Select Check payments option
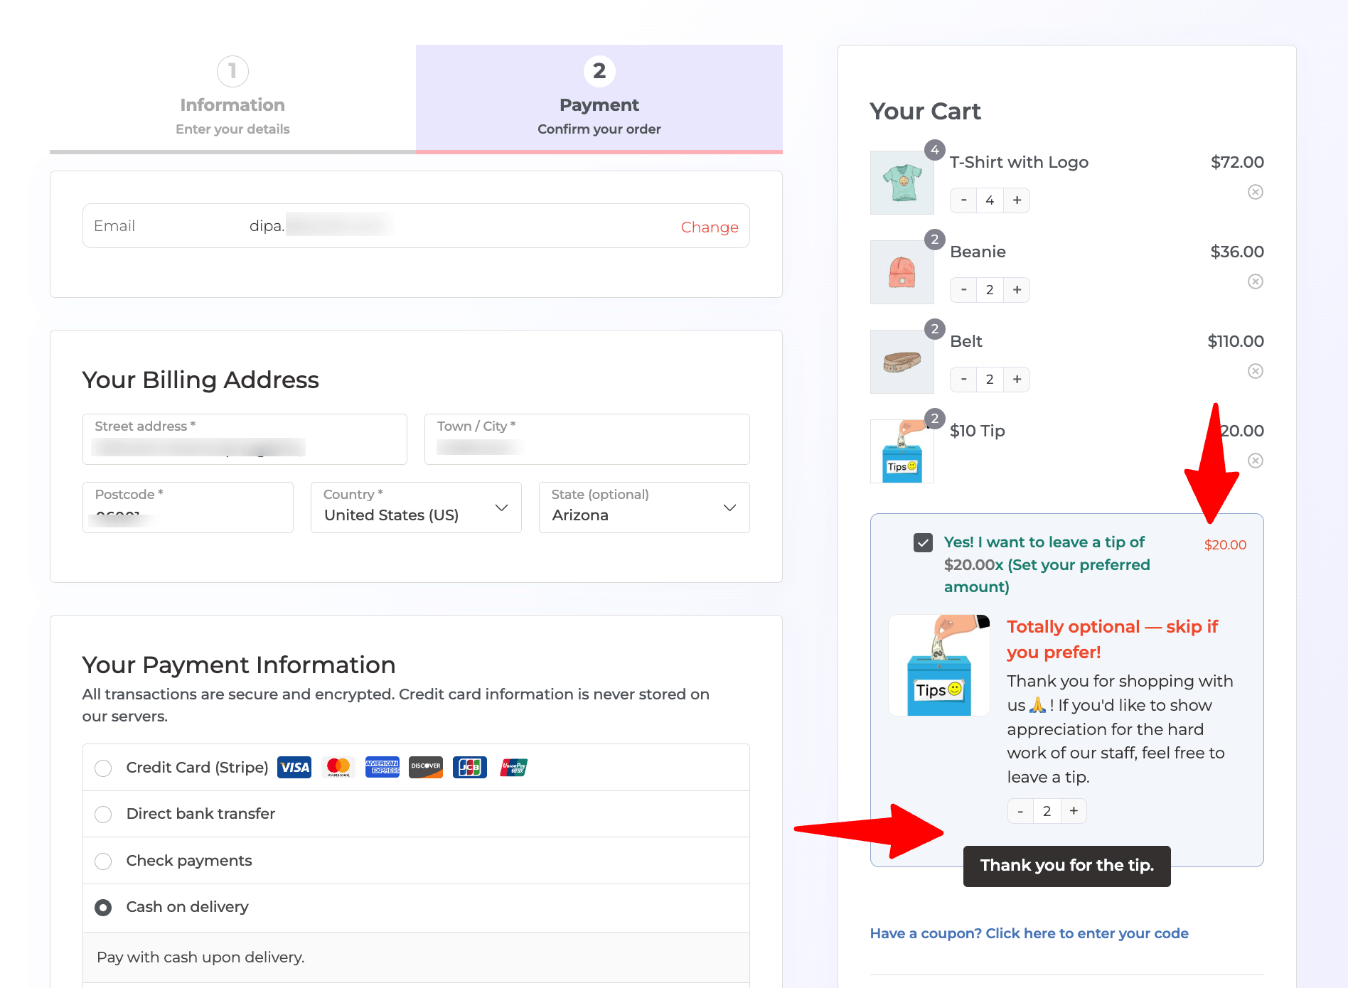The image size is (1348, 988). point(103,861)
